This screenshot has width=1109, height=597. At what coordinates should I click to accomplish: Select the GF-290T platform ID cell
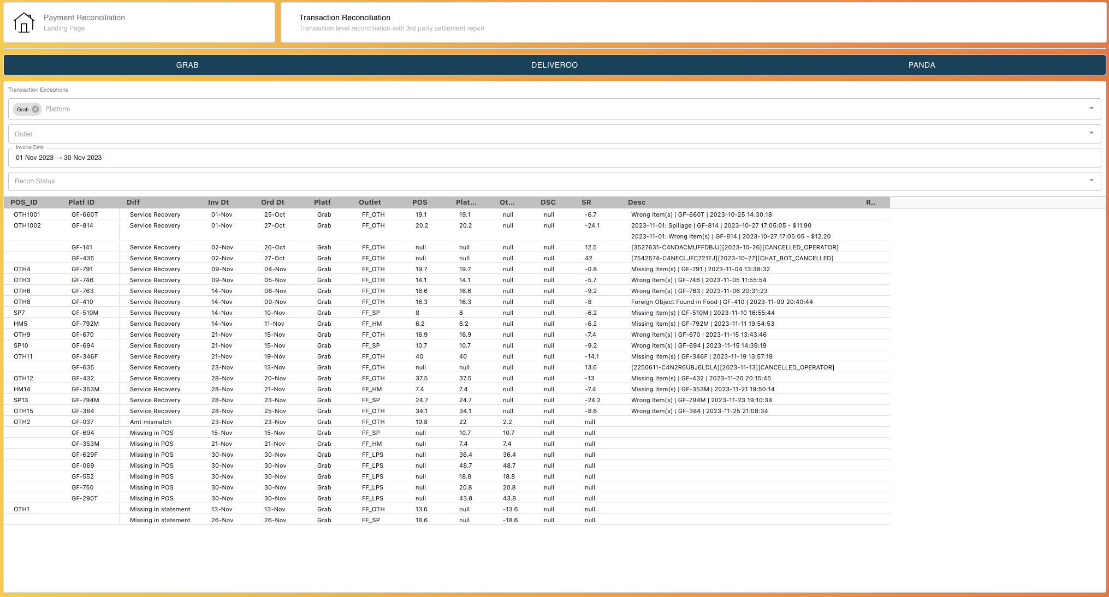pyautogui.click(x=85, y=498)
